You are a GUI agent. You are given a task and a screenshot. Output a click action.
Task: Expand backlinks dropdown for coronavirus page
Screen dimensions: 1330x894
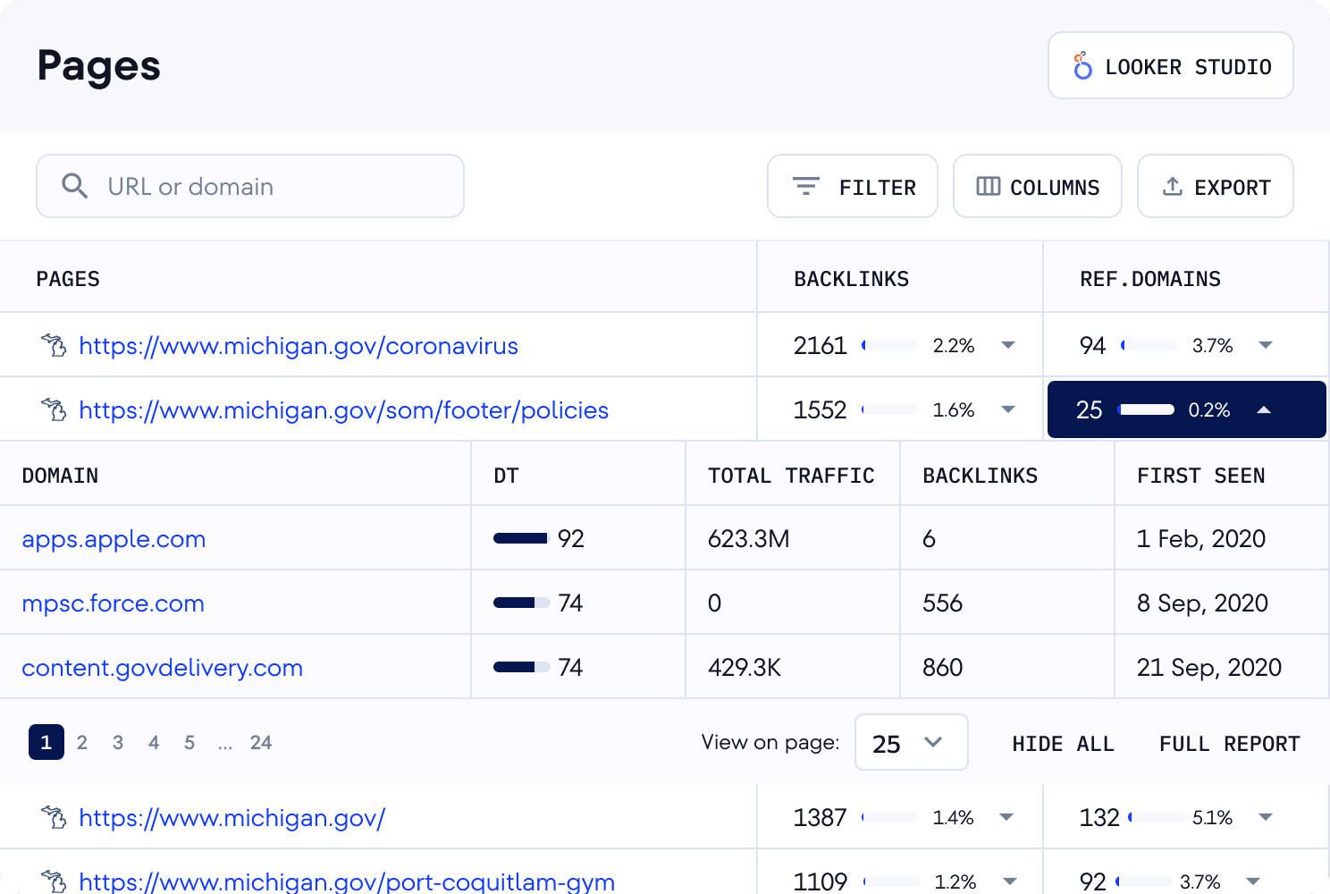(x=1008, y=345)
